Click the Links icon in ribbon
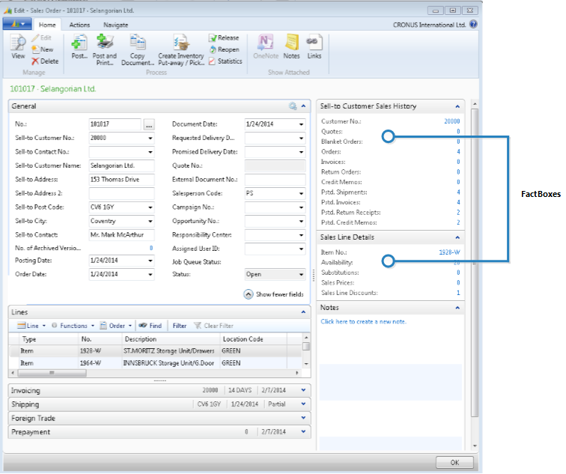Viewport: 566px width, 474px height. pos(314,44)
